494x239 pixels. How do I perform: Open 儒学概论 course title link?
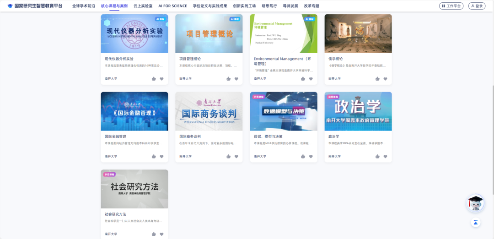336,59
